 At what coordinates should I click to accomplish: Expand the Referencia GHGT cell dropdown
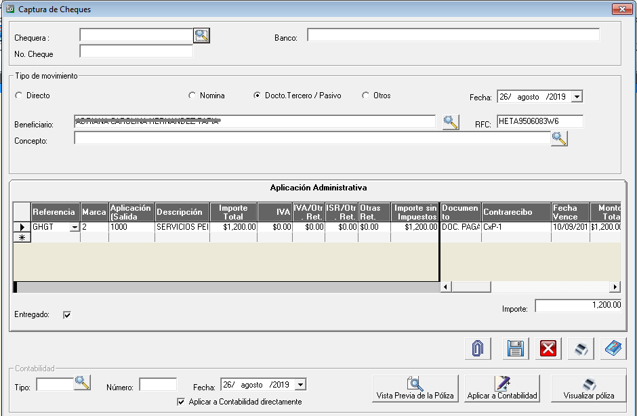click(x=74, y=228)
